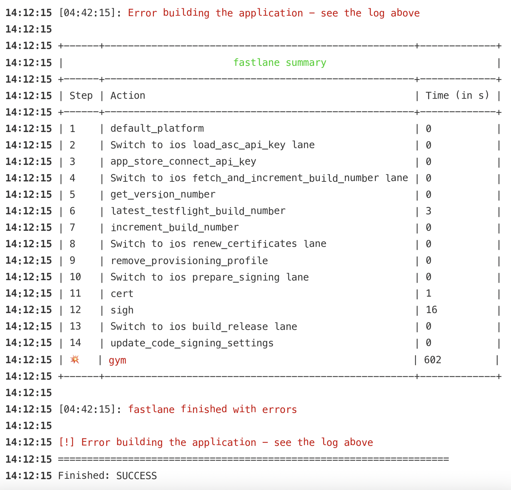
Task: Select the "remove_provisioning_profile" action
Action: (x=189, y=261)
